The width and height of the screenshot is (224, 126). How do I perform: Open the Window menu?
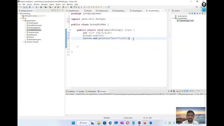(x=70, y=4)
